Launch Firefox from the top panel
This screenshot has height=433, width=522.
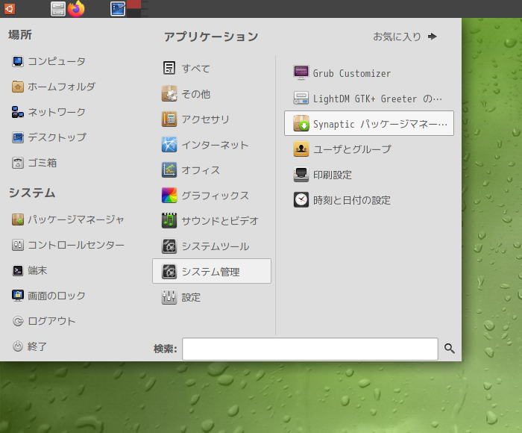[76, 9]
